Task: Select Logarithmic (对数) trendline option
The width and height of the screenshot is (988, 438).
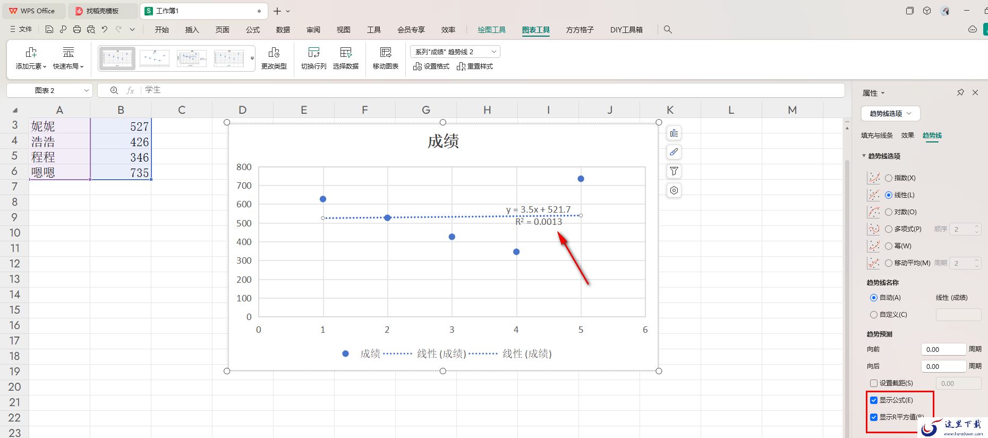Action: pyautogui.click(x=889, y=212)
